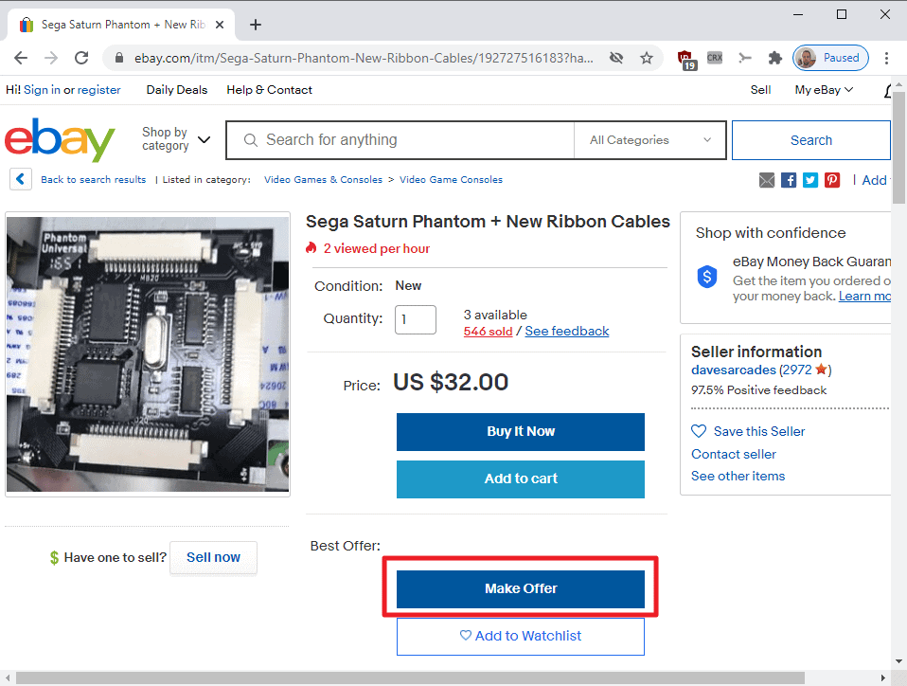The width and height of the screenshot is (907, 686).
Task: Reload the page with refresh icon
Action: click(x=81, y=57)
